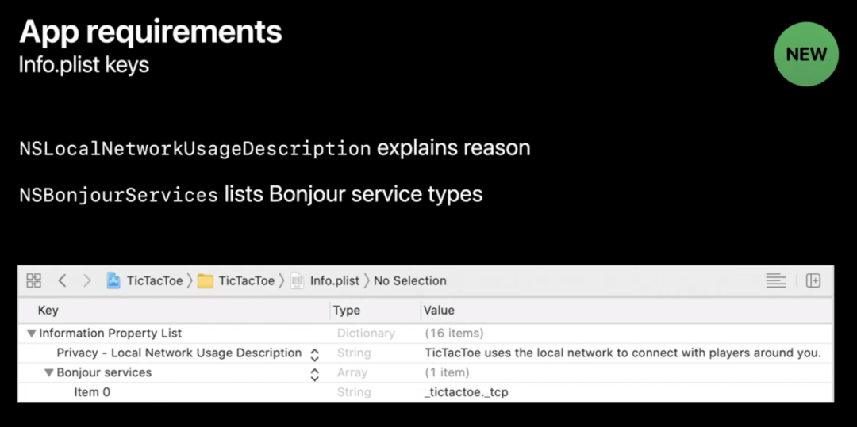Click the TicTacToe uses the local network value
The width and height of the screenshot is (857, 427).
coord(623,353)
